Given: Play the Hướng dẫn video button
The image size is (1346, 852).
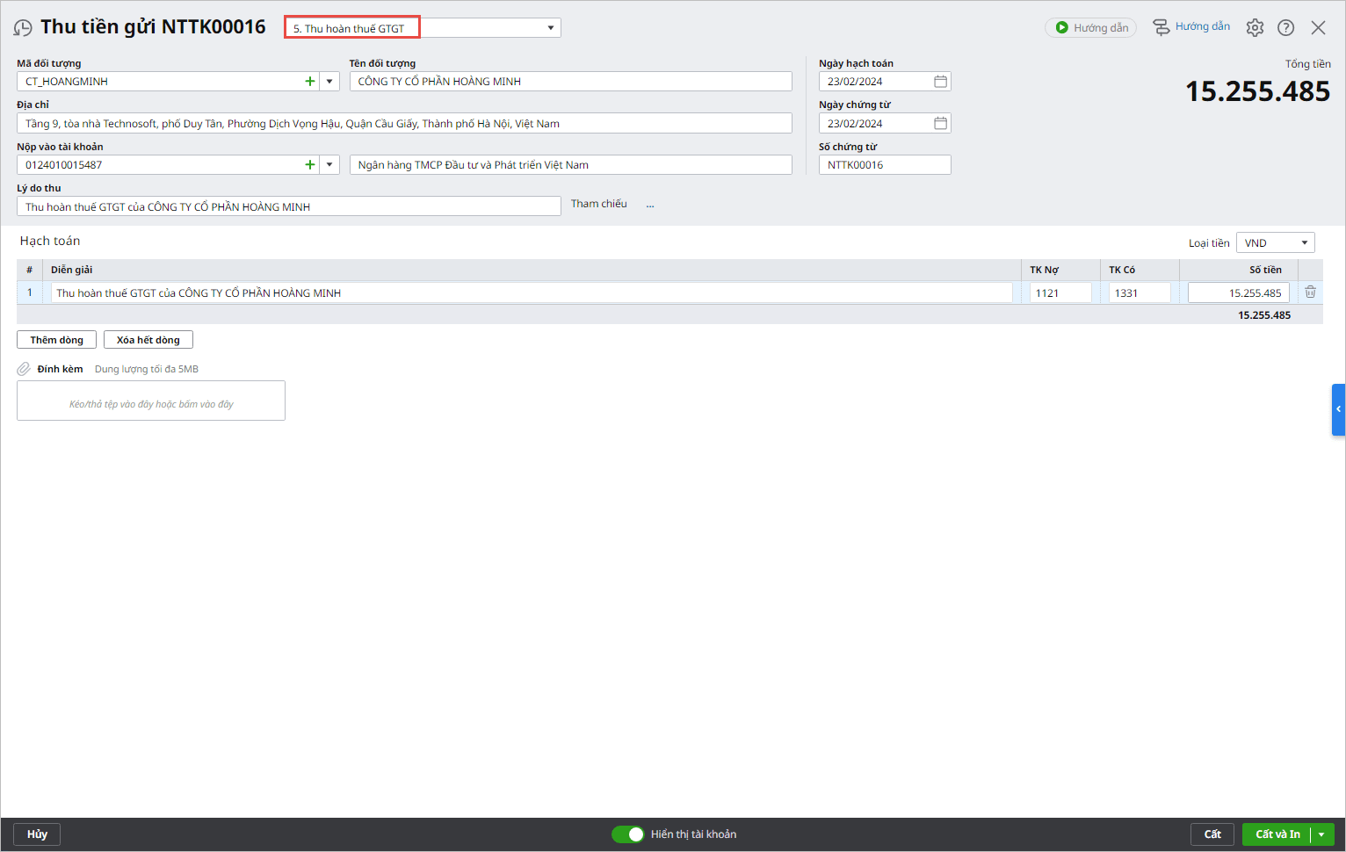Looking at the screenshot, I should 1091,28.
